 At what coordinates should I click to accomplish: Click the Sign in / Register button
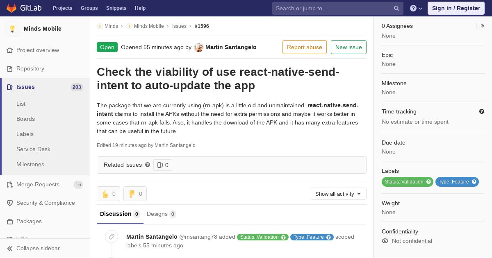[456, 8]
